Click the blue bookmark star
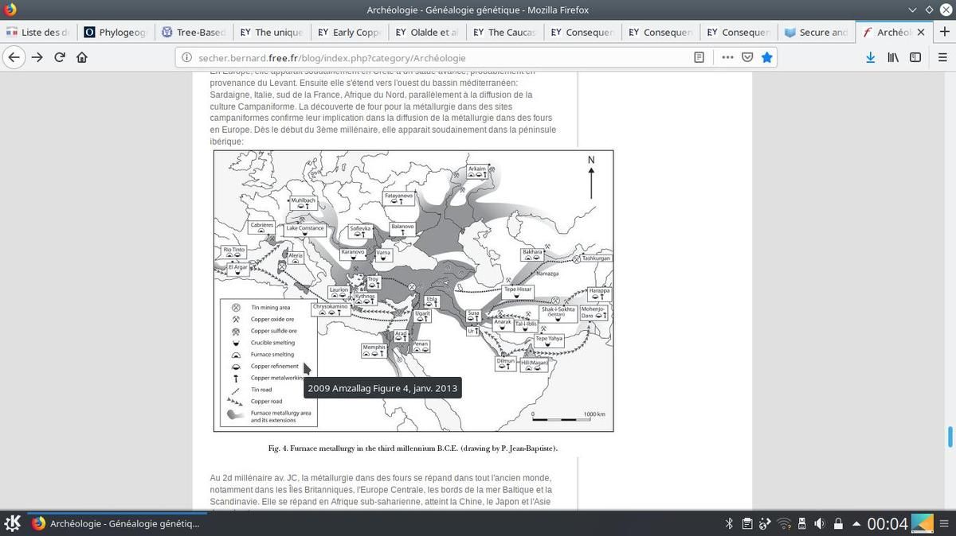The image size is (956, 536). coord(766,57)
